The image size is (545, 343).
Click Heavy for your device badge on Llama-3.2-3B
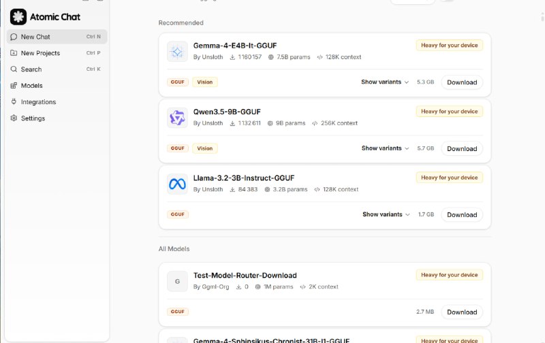[x=450, y=178]
